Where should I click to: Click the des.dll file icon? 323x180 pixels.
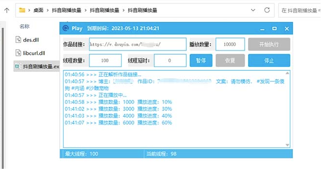pos(18,39)
